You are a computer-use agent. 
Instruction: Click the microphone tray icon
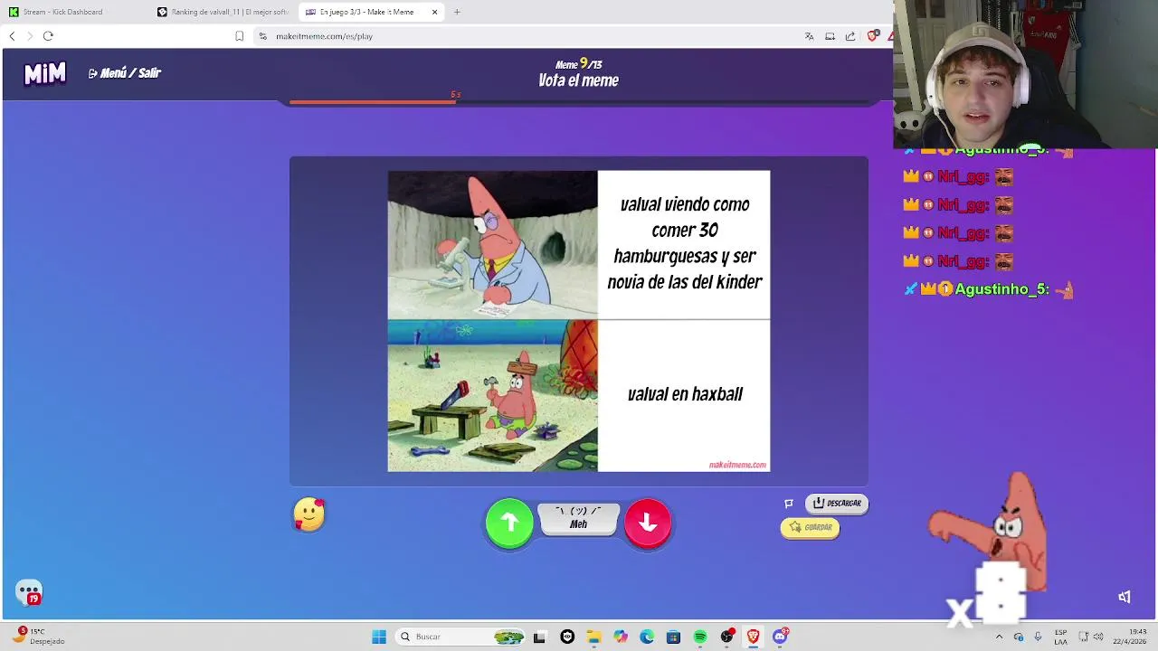[1038, 637]
